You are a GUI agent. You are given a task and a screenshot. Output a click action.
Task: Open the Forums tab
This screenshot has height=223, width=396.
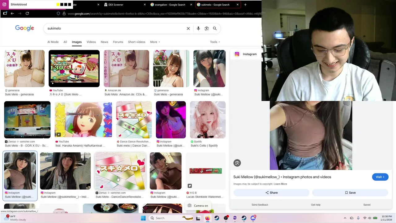coord(118,42)
